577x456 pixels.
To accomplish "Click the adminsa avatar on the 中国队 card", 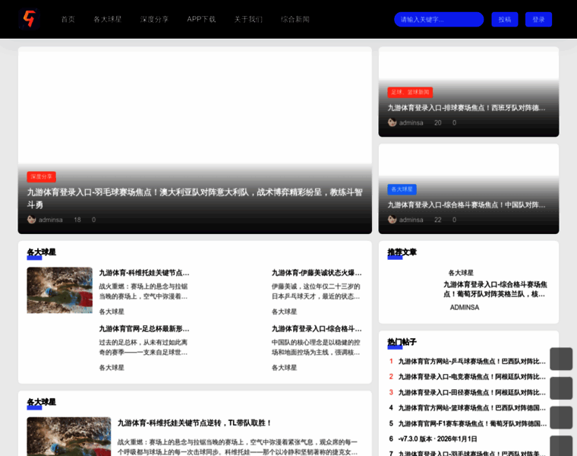I will (392, 220).
